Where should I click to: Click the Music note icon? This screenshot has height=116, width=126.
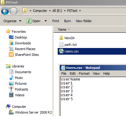pyautogui.click(x=11, y=77)
